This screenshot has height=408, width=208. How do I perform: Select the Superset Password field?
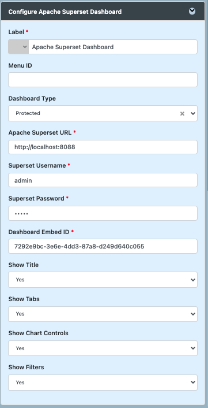(x=103, y=213)
